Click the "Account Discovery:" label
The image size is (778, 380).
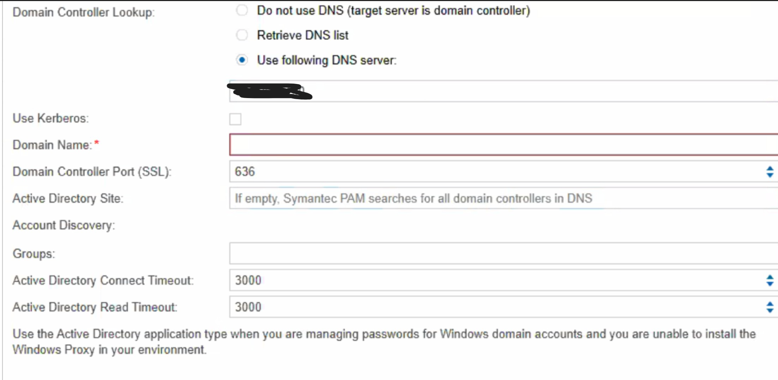tap(64, 225)
